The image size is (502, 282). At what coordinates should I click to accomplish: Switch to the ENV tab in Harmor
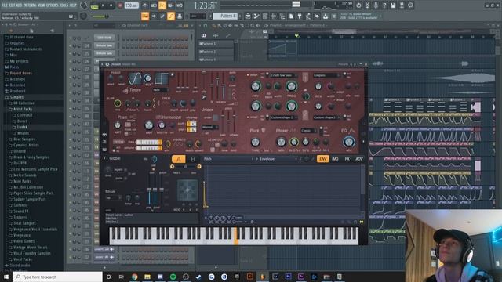pyautogui.click(x=322, y=159)
